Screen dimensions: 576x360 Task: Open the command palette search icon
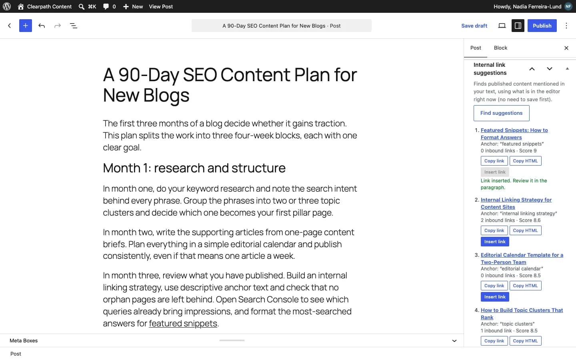click(82, 6)
